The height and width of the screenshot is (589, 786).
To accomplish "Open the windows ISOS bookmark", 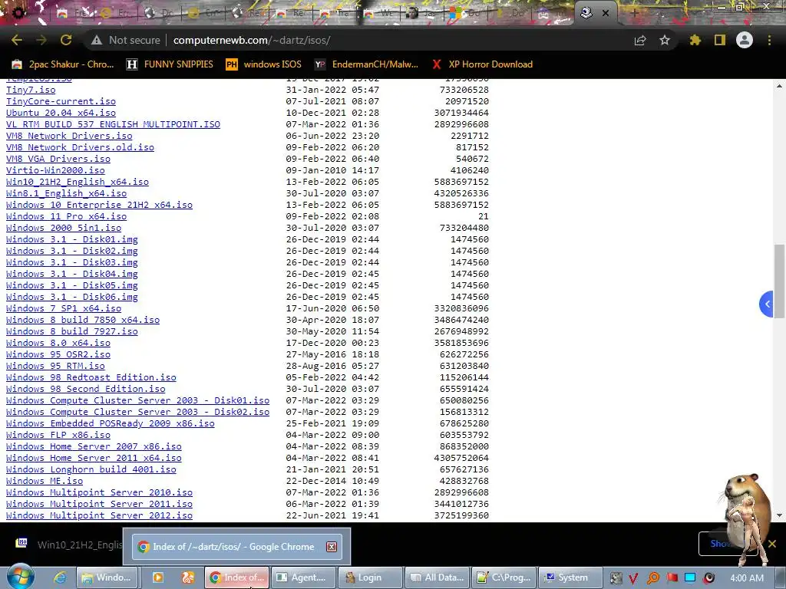I will (264, 64).
